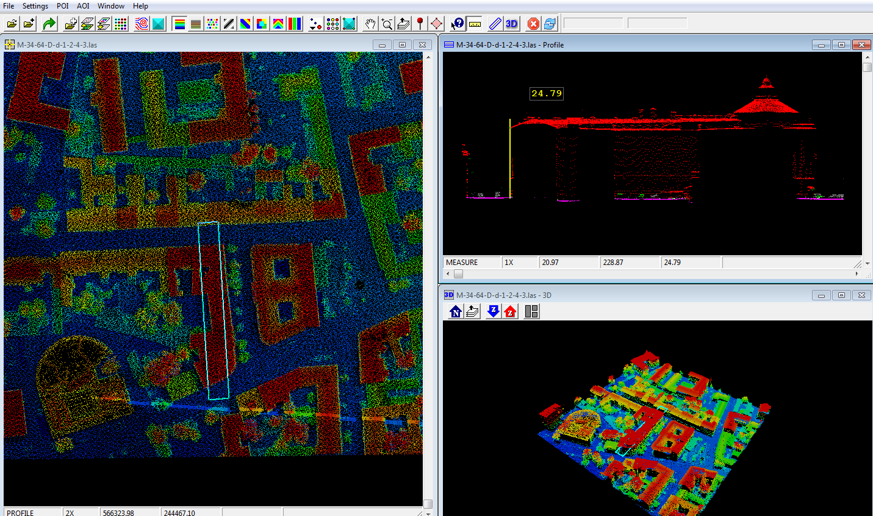Select the blue profile line tool
This screenshot has height=516, width=873.
(x=495, y=24)
